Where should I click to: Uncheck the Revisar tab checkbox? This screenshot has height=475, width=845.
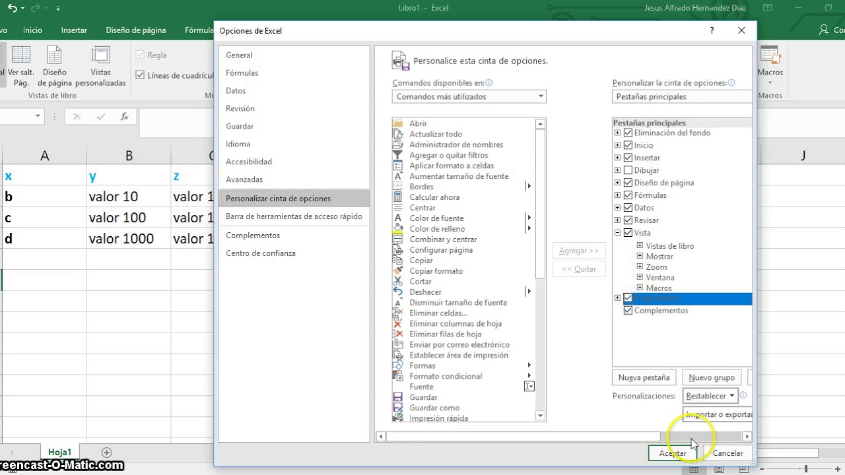pos(628,220)
